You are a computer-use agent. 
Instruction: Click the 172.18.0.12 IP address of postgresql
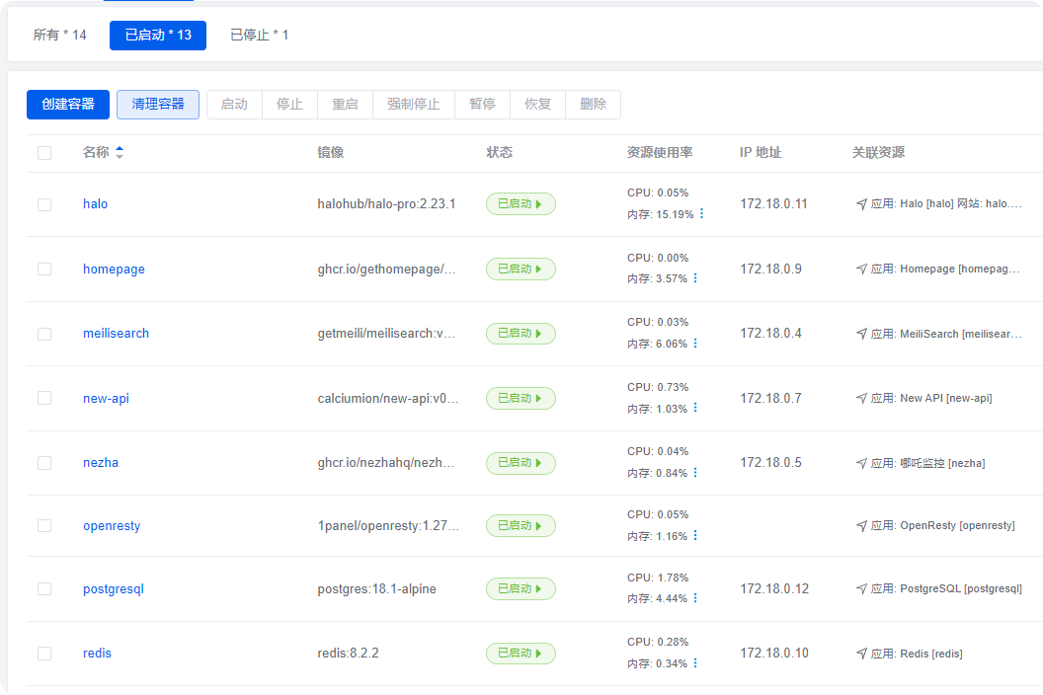tap(773, 588)
